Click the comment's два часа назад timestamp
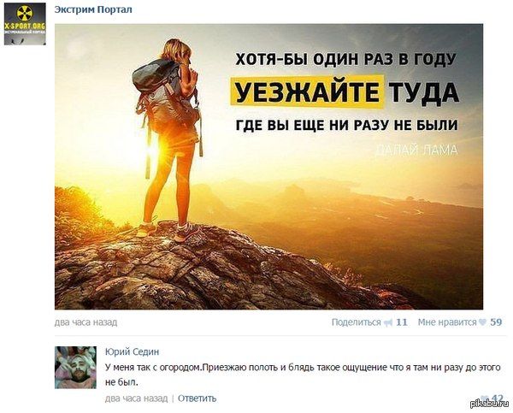 (x=137, y=398)
